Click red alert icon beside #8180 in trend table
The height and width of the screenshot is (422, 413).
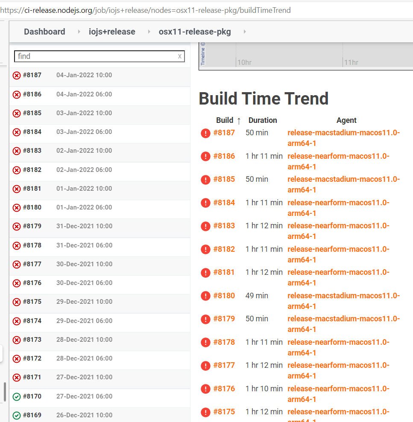click(205, 296)
